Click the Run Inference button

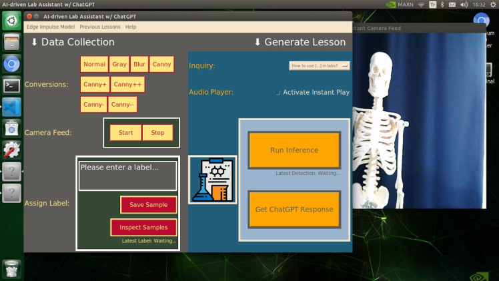click(294, 150)
